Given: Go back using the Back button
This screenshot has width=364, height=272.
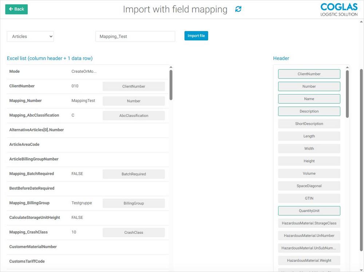Looking at the screenshot, I should [x=16, y=9].
